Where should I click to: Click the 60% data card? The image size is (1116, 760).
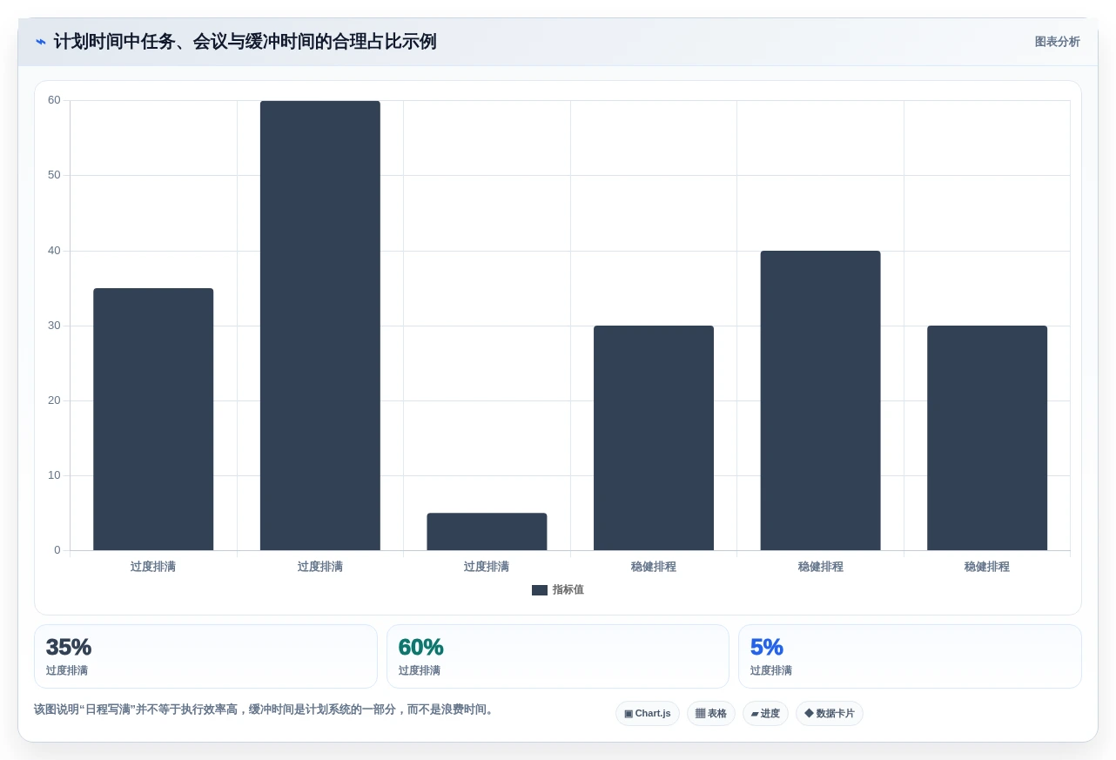tap(558, 656)
